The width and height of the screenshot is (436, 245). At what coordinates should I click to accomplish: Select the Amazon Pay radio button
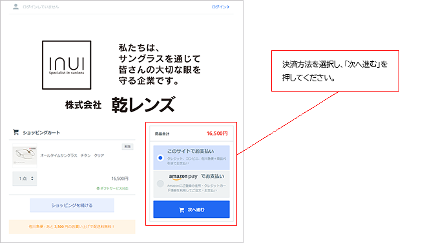(x=160, y=183)
